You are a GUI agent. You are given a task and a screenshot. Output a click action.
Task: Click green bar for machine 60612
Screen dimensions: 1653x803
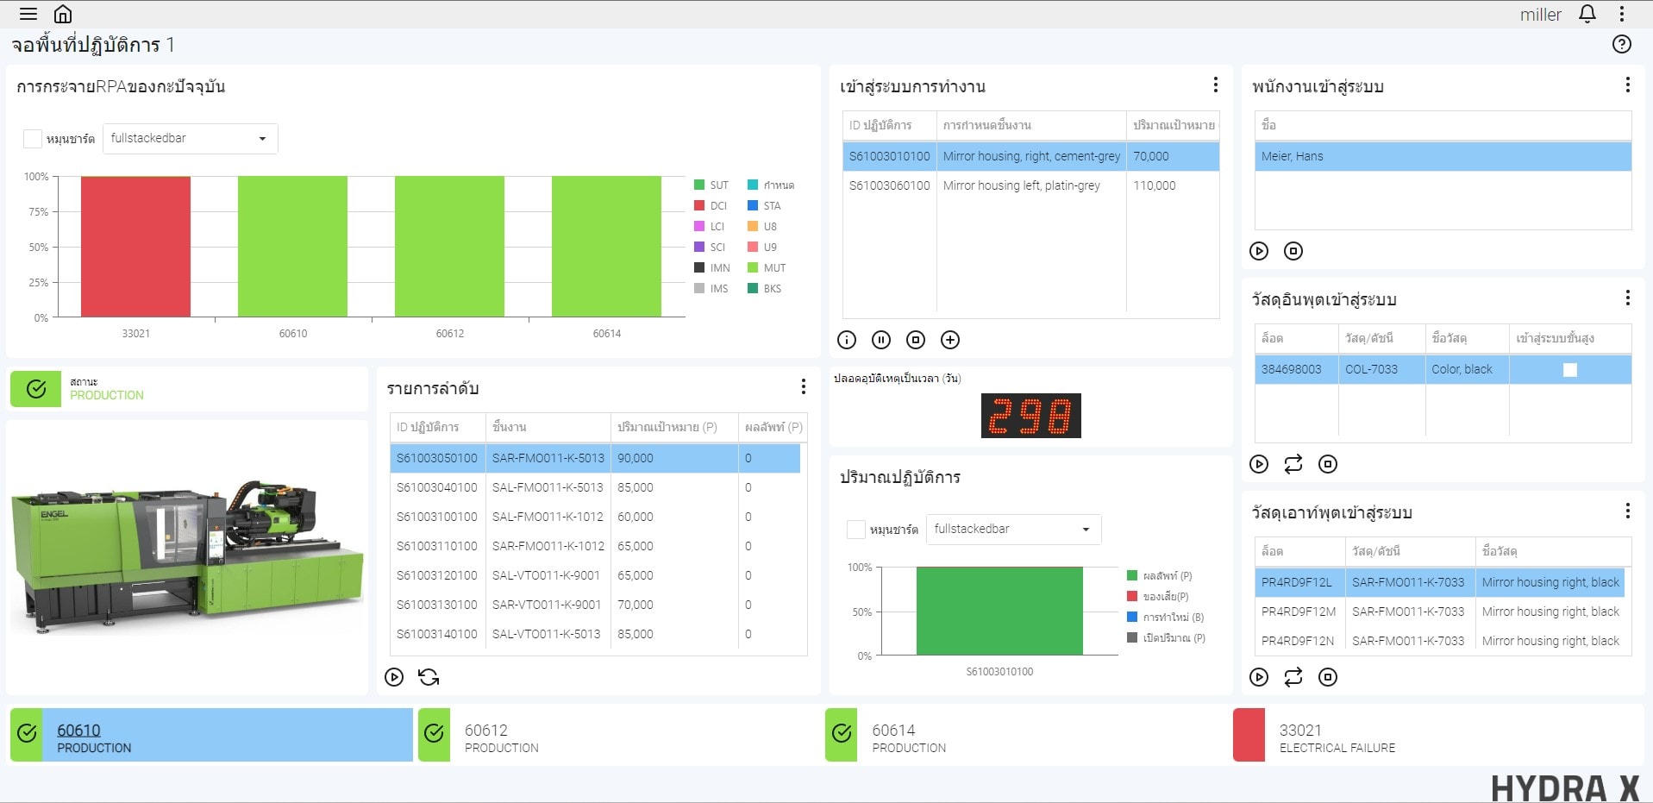(x=449, y=247)
